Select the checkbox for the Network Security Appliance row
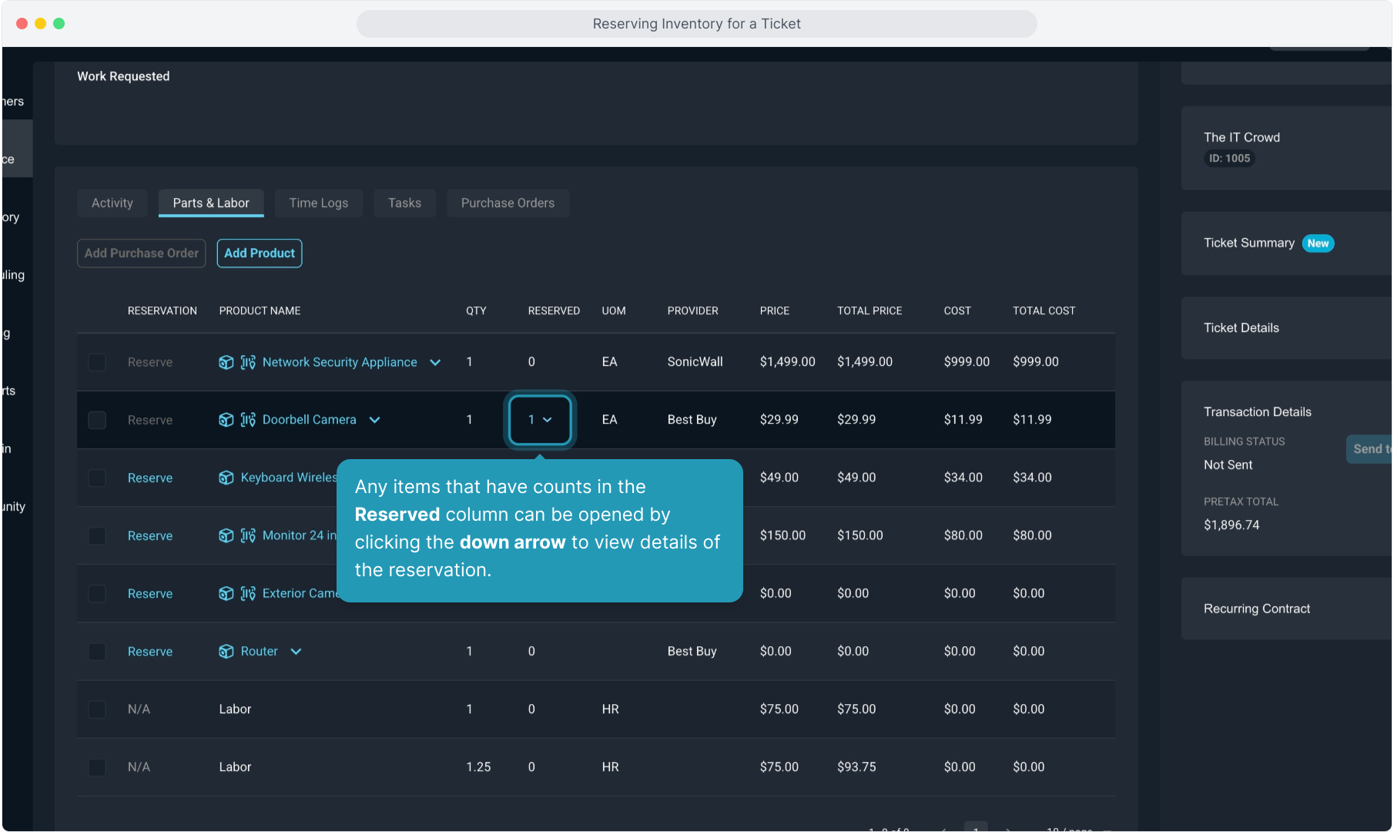 97,362
